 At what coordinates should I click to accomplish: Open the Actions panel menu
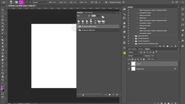tap(178, 7)
